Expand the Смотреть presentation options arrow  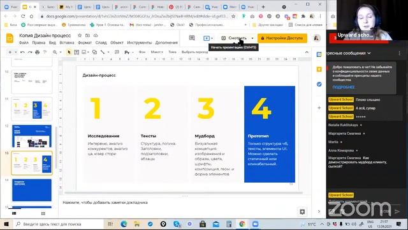pos(252,38)
